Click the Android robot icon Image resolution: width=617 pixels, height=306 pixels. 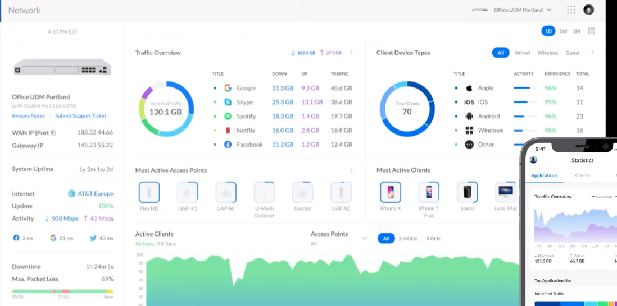pos(469,117)
